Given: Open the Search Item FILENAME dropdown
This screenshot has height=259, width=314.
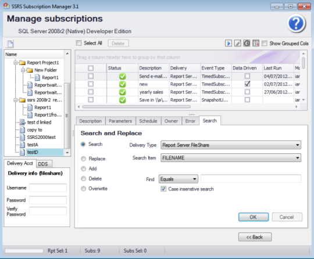Looking at the screenshot, I should point(231,158).
